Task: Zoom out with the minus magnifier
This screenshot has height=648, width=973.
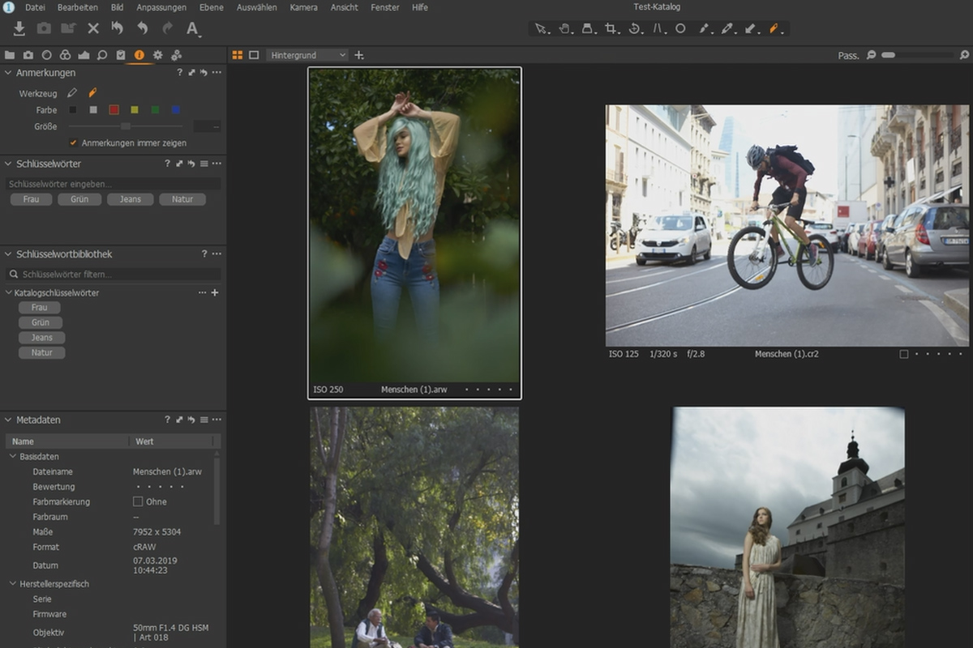Action: pyautogui.click(x=872, y=55)
